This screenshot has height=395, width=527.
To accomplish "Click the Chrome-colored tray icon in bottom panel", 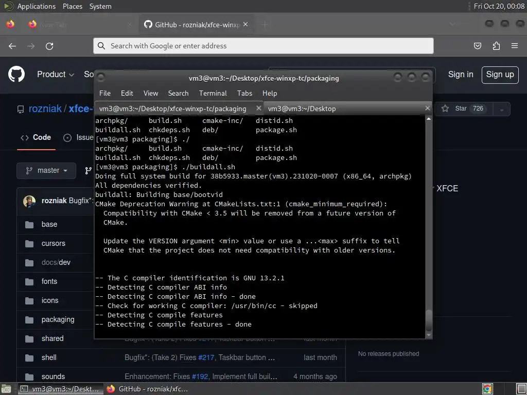I will (487, 389).
